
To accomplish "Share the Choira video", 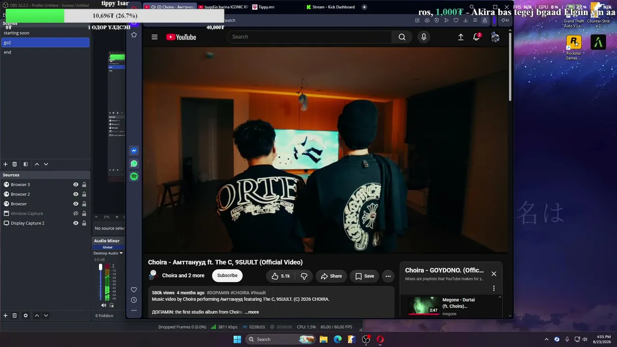I will coord(331,276).
